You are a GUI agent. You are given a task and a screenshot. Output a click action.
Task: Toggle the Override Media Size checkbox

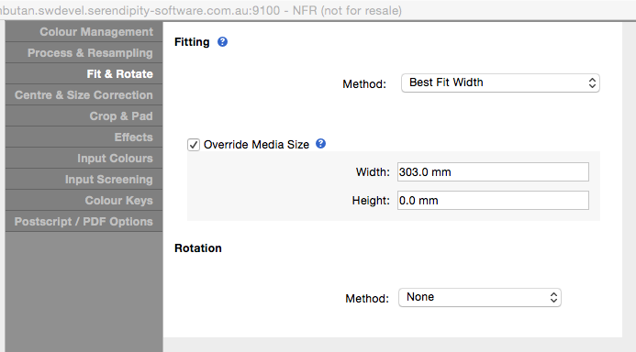click(x=194, y=145)
